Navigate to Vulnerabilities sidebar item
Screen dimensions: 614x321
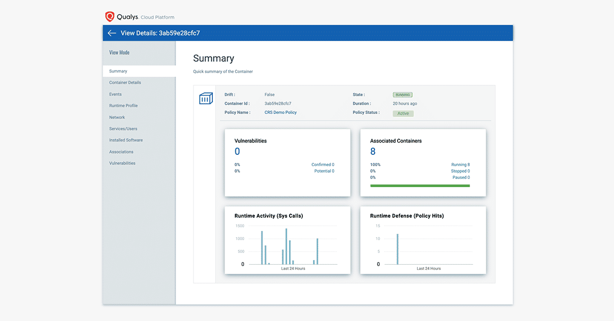pos(122,163)
